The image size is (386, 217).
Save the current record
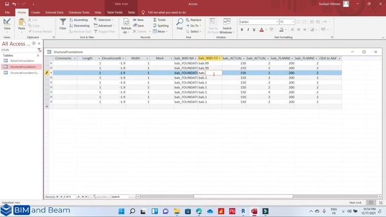pyautogui.click(x=138, y=25)
